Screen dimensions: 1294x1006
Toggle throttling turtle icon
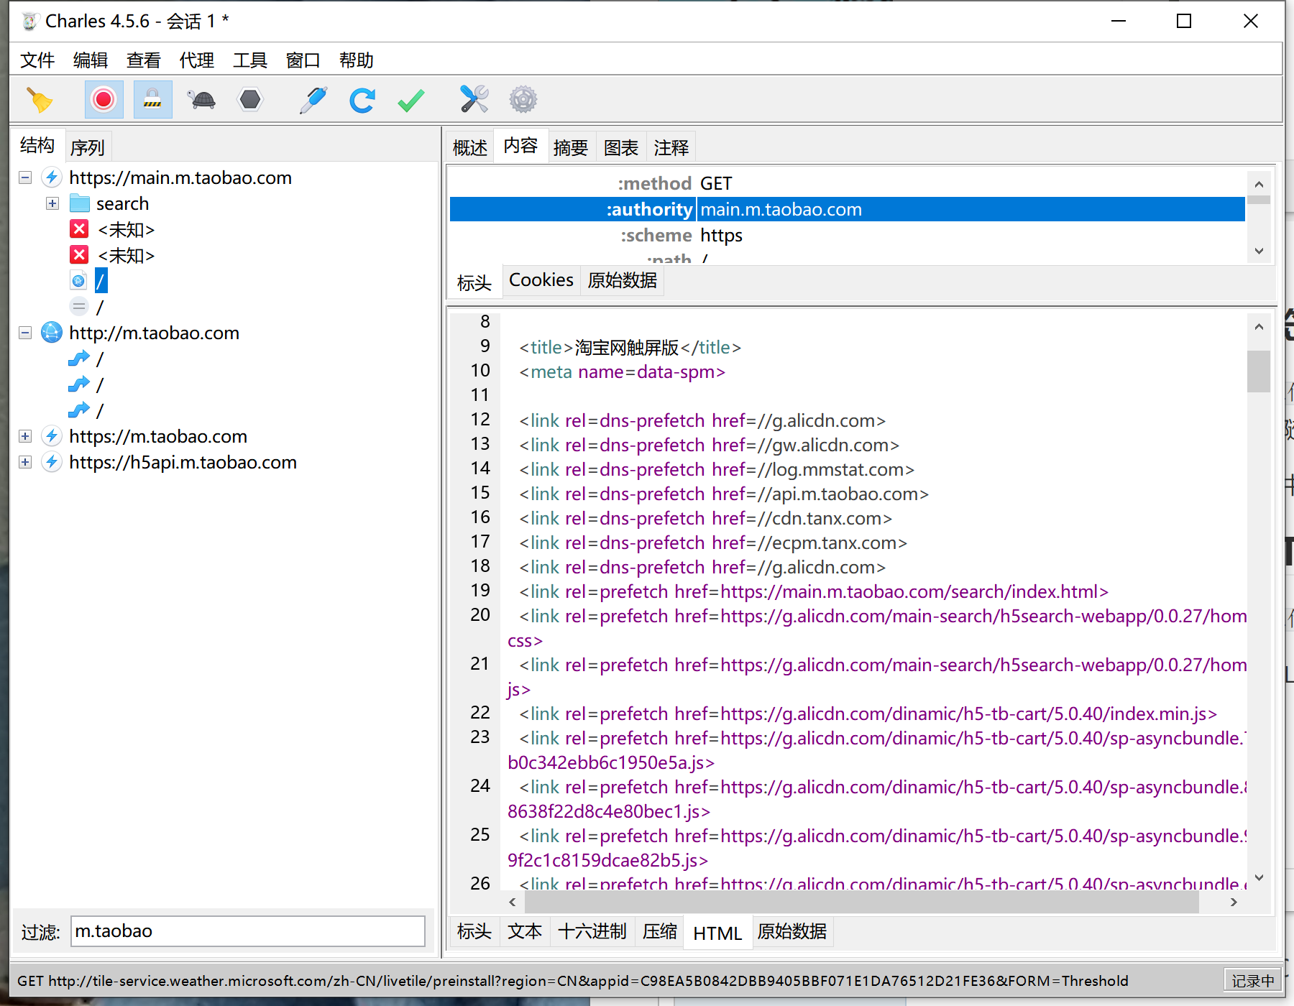[x=202, y=99]
